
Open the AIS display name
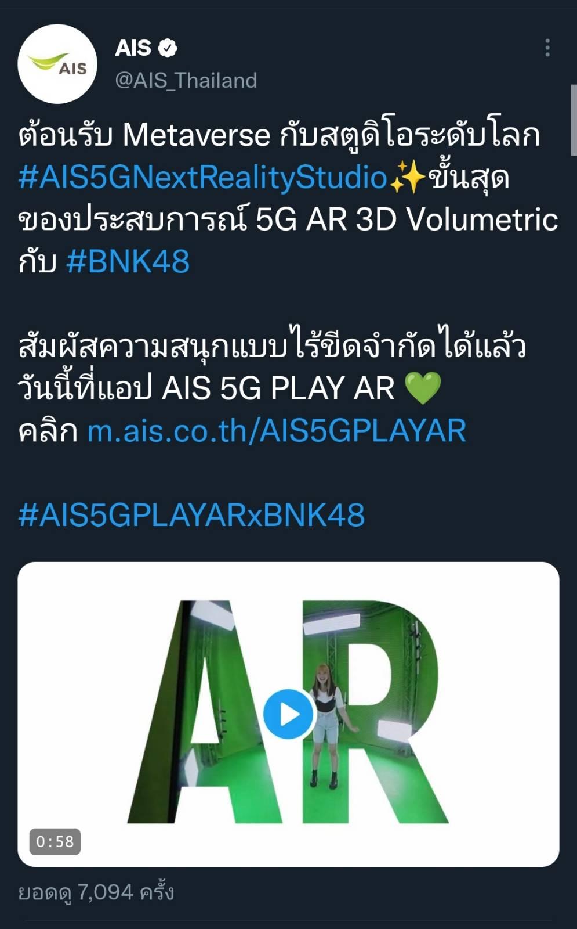point(133,48)
